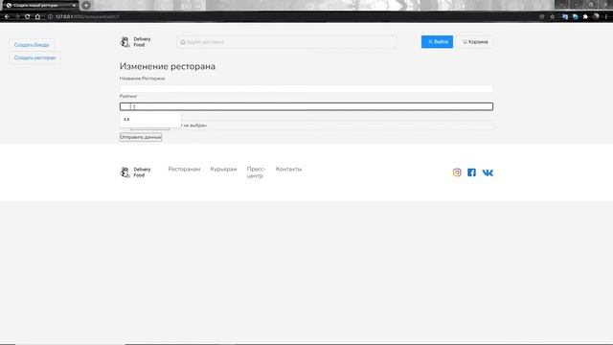The width and height of the screenshot is (613, 345).
Task: Reload the page with the refresh icon
Action: [x=28, y=17]
